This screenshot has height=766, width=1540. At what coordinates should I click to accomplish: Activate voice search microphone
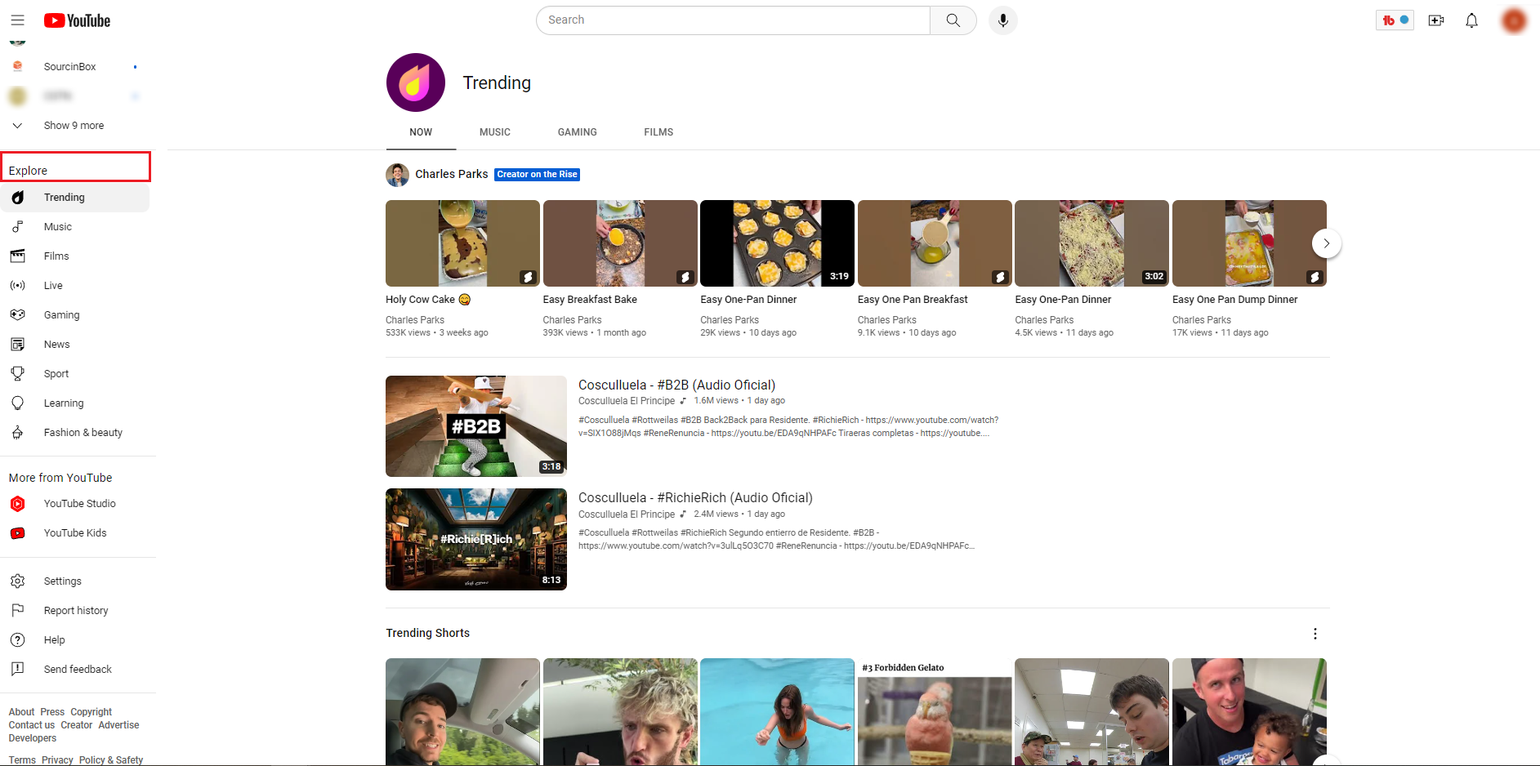point(1002,20)
